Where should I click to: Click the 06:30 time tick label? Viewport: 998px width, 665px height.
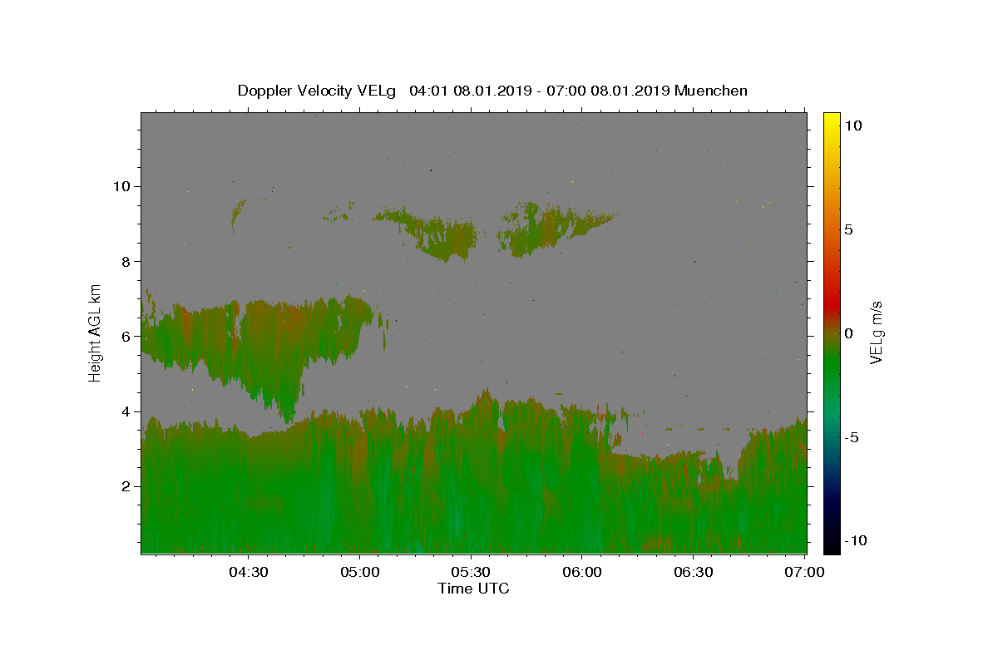[694, 572]
